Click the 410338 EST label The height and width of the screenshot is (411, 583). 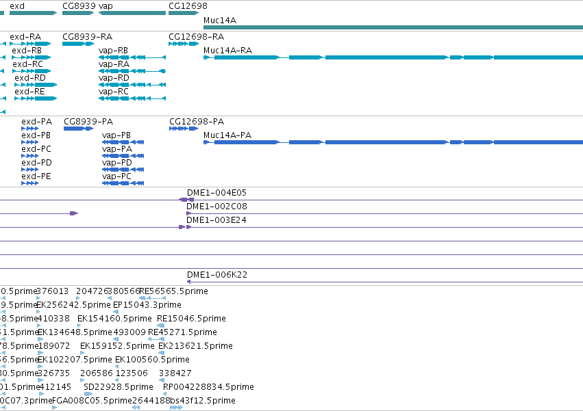point(53,319)
